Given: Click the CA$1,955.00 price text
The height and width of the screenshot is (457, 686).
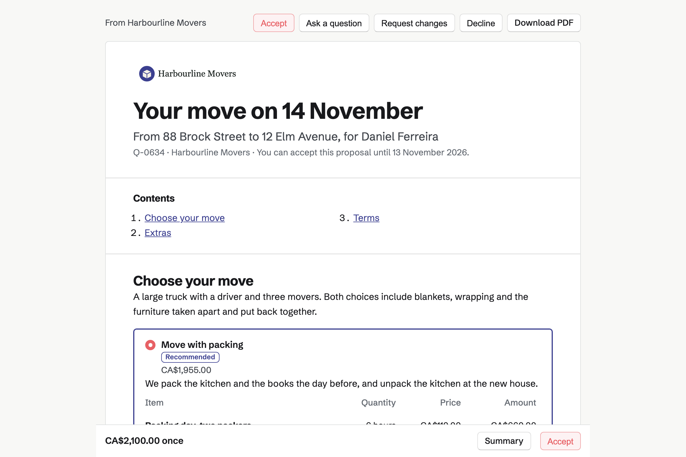Looking at the screenshot, I should coord(186,370).
